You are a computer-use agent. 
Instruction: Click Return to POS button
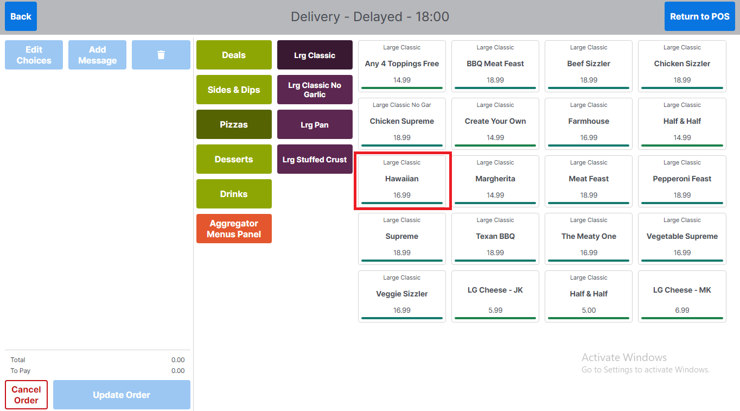click(x=699, y=16)
